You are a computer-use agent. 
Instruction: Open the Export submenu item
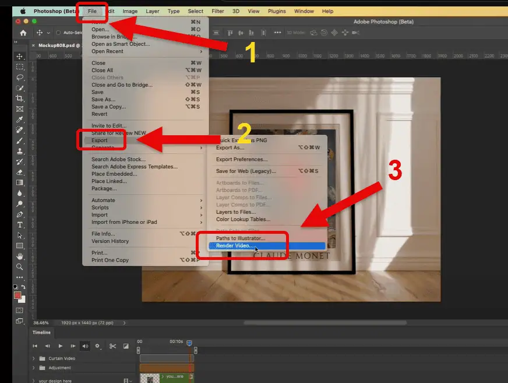click(100, 140)
